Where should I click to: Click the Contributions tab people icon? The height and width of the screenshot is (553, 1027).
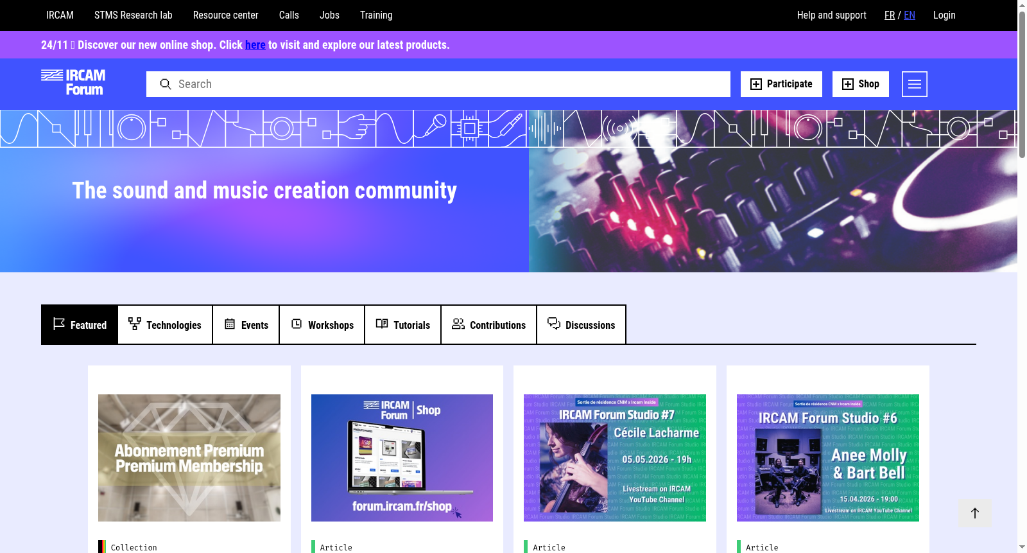458,324
